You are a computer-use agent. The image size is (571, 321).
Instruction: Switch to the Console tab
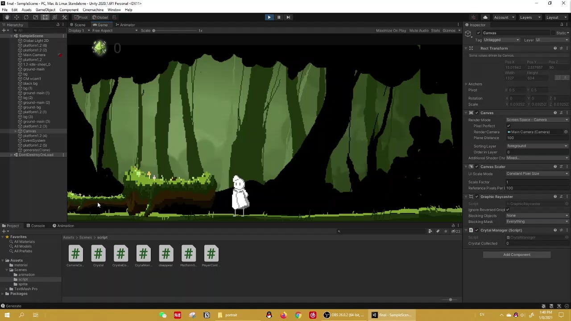tap(36, 226)
